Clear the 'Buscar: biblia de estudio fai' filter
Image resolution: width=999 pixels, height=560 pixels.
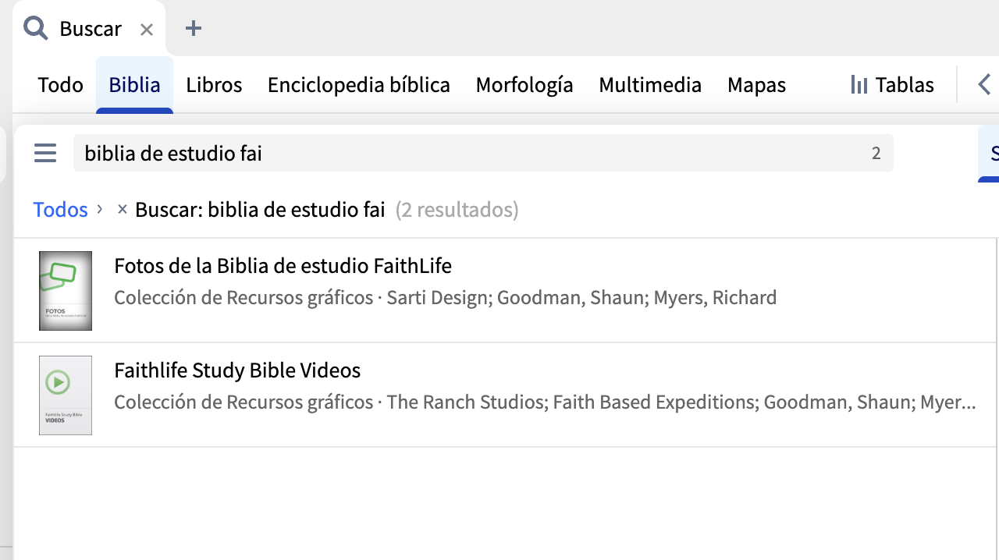click(x=122, y=209)
